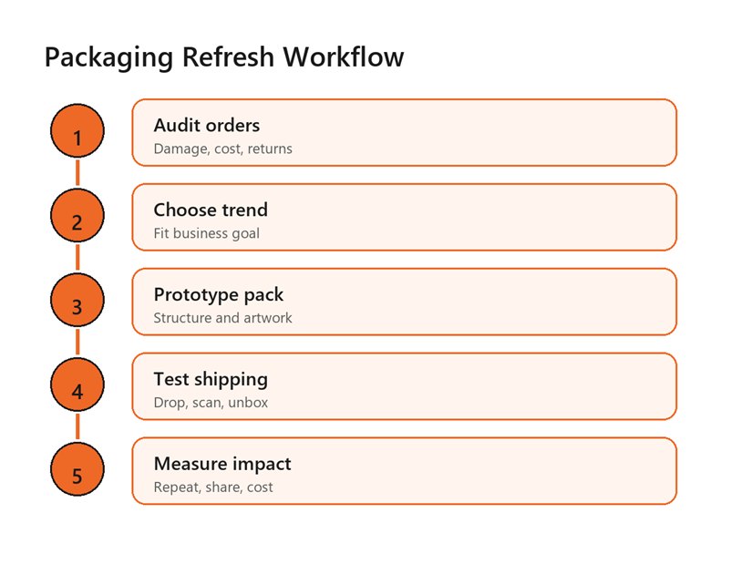Click the 'Repeat, share, cost' subtitle

click(213, 487)
